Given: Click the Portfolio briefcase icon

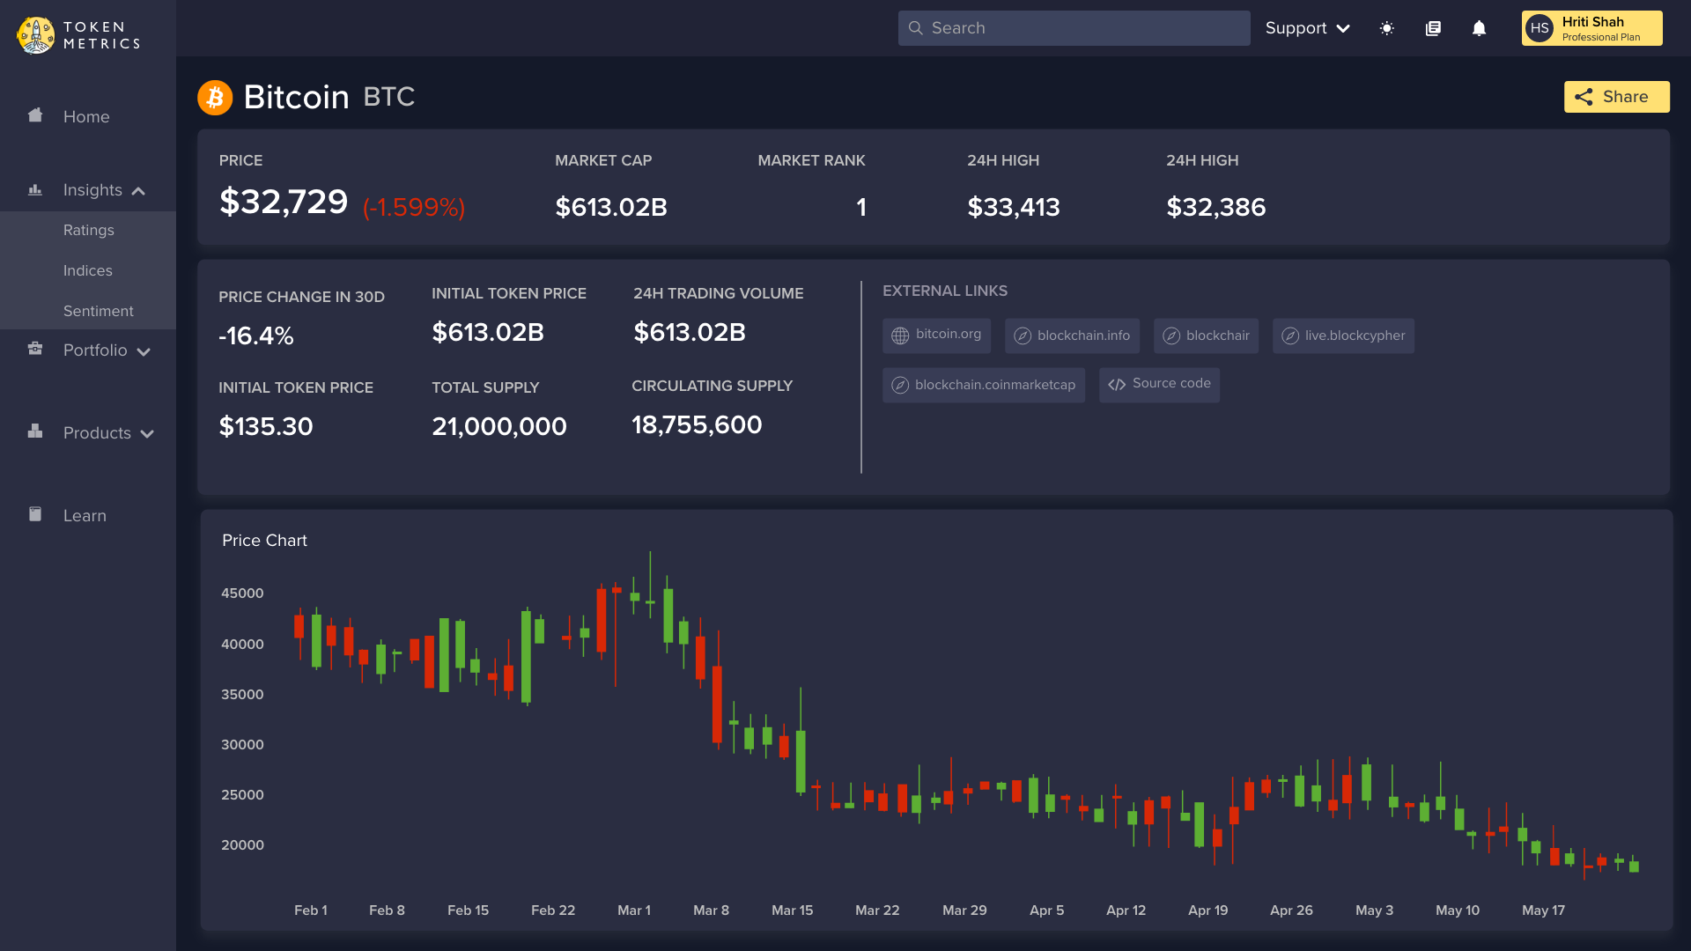Looking at the screenshot, I should (35, 349).
